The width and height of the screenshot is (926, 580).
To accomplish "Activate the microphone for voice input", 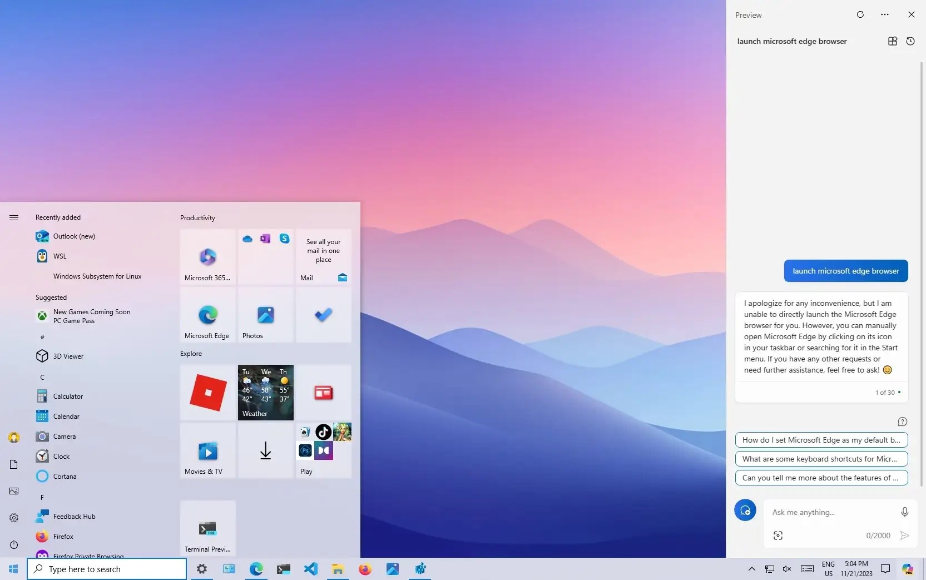I will [904, 512].
